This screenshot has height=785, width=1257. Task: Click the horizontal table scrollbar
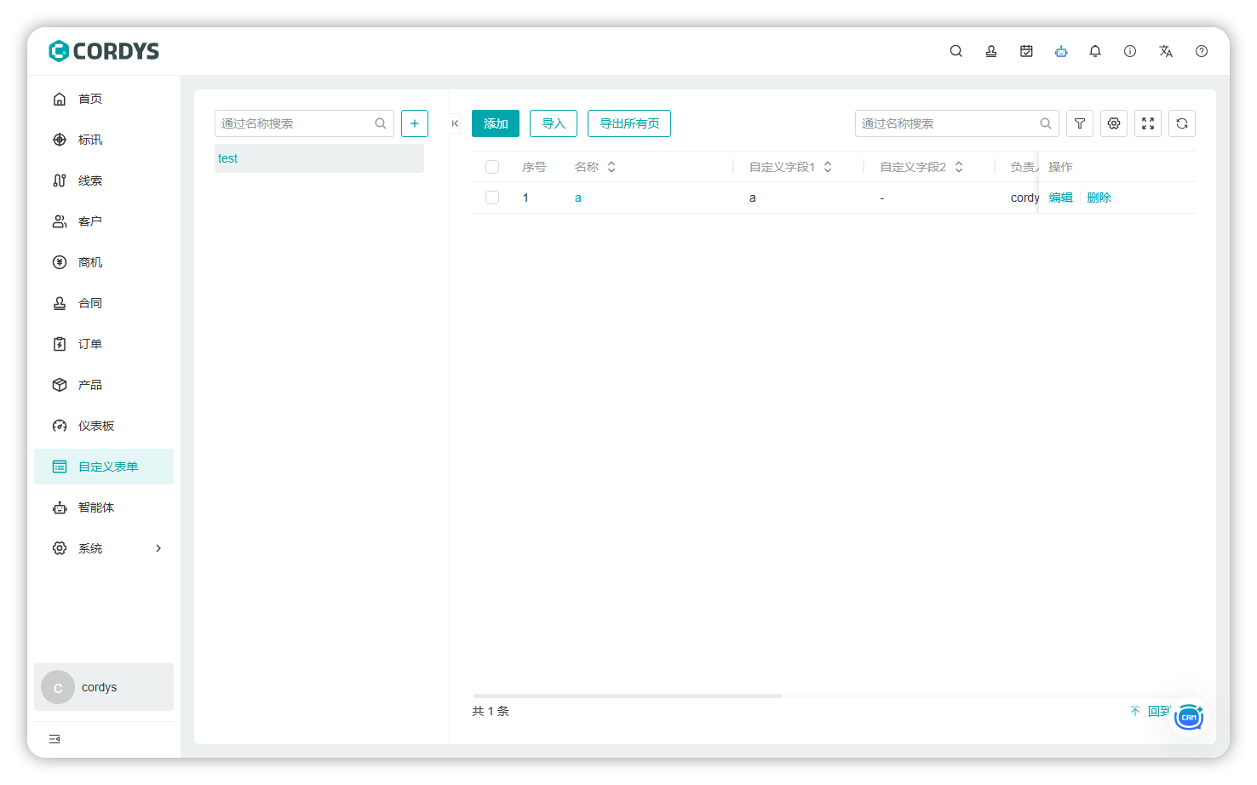coord(627,696)
